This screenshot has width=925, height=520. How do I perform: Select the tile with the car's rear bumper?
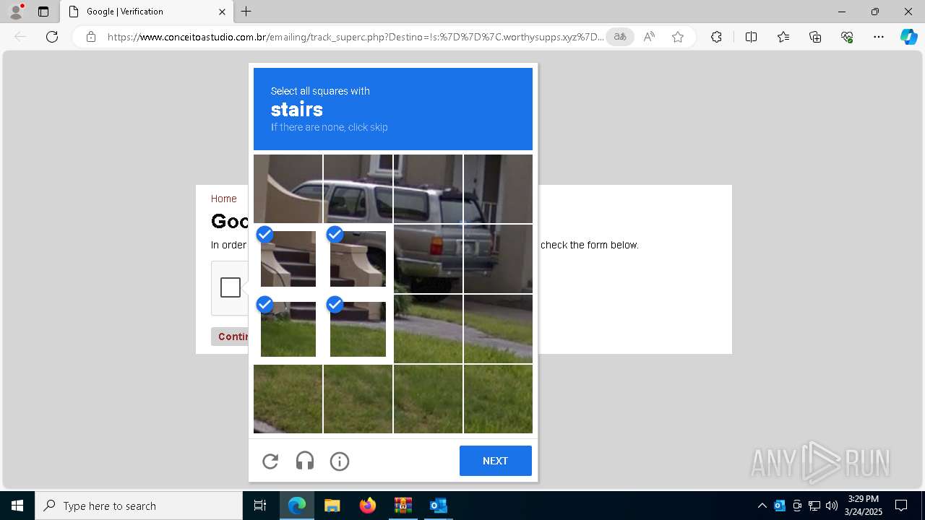coord(428,259)
